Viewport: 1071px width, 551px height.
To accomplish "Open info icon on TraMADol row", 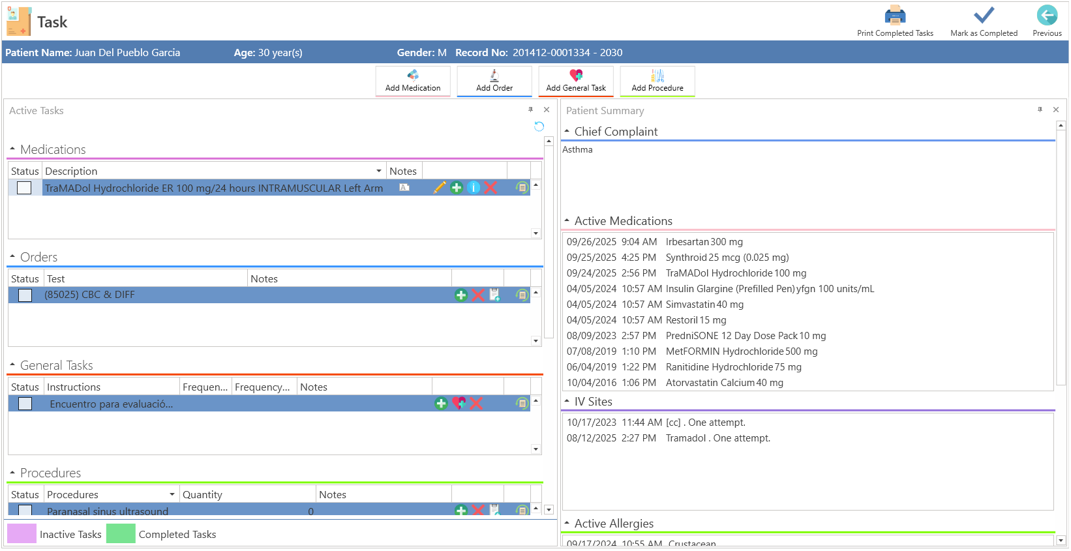I will click(x=474, y=188).
